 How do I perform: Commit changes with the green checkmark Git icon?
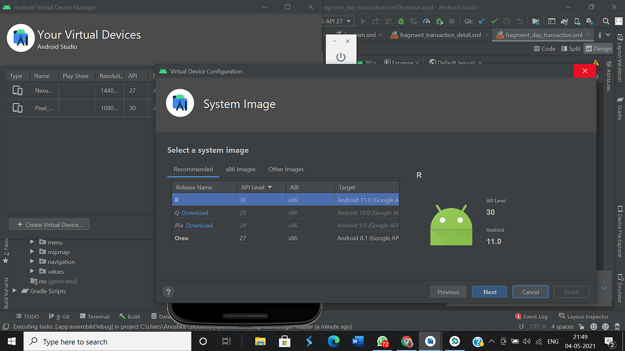[494, 21]
